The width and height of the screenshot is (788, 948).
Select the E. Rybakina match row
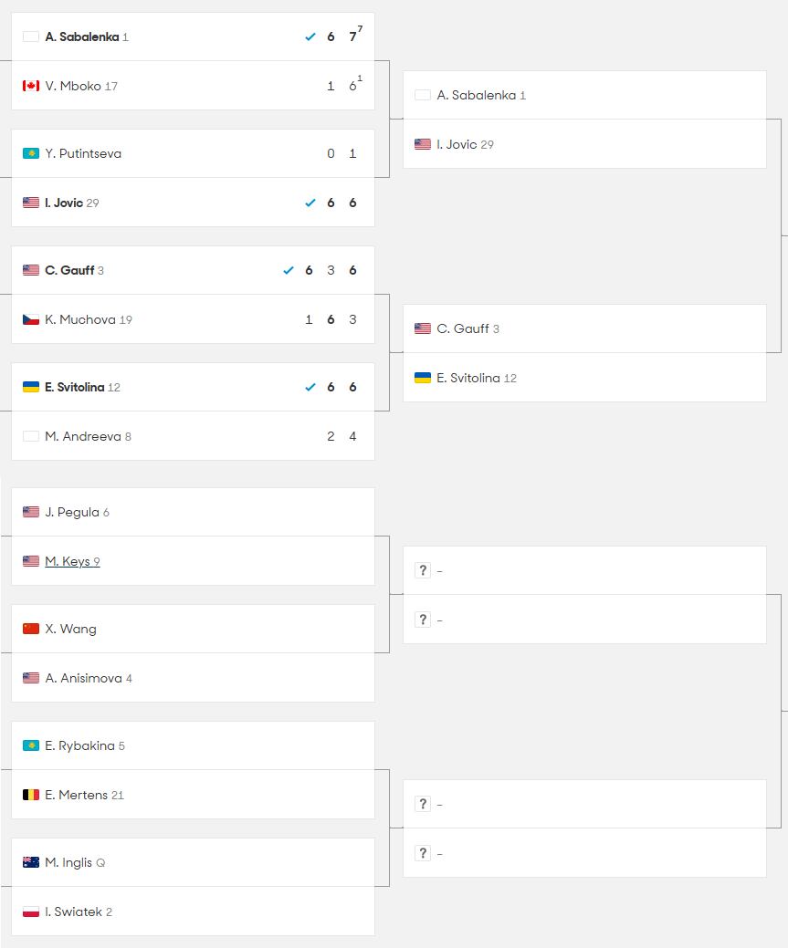(183, 745)
